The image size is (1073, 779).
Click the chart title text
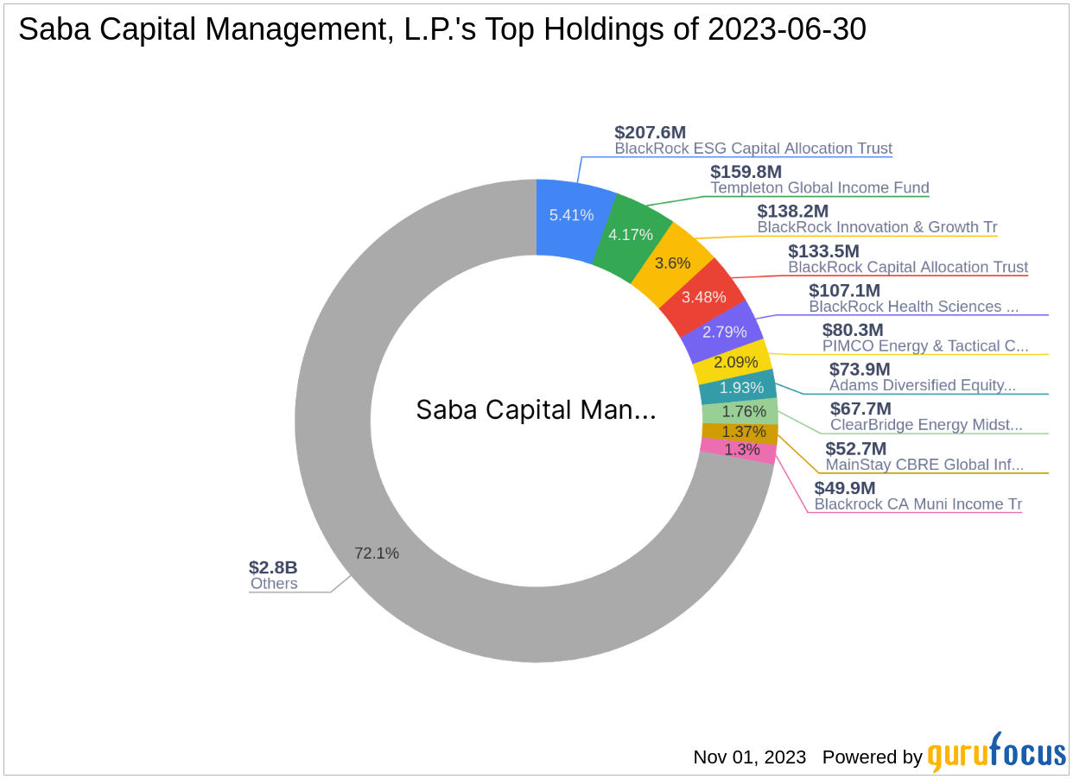point(442,29)
